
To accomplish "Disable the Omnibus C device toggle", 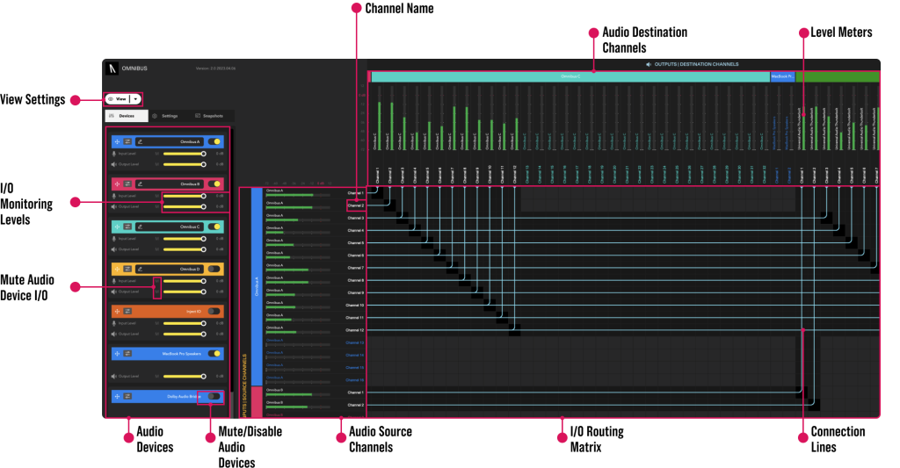I will click(x=214, y=227).
